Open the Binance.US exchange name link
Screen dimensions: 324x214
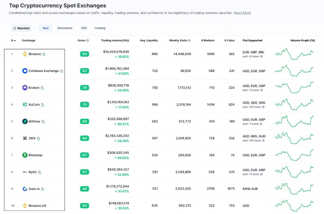tap(38, 206)
